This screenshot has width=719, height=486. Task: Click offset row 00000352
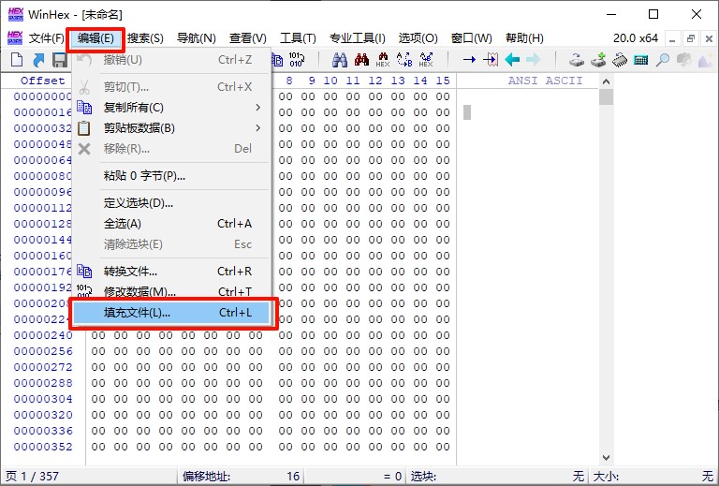pyautogui.click(x=43, y=447)
